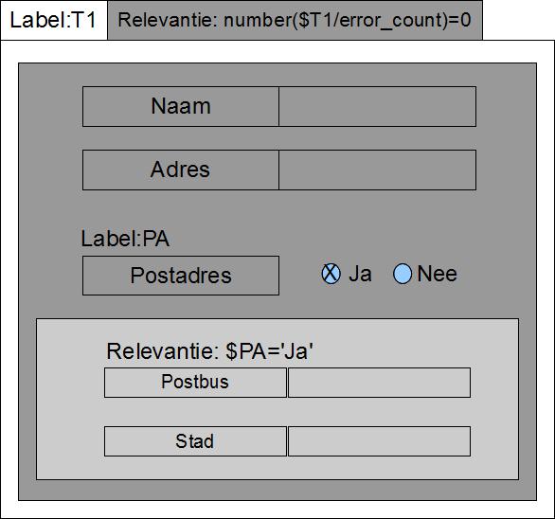Click the Adres label box

click(x=181, y=170)
